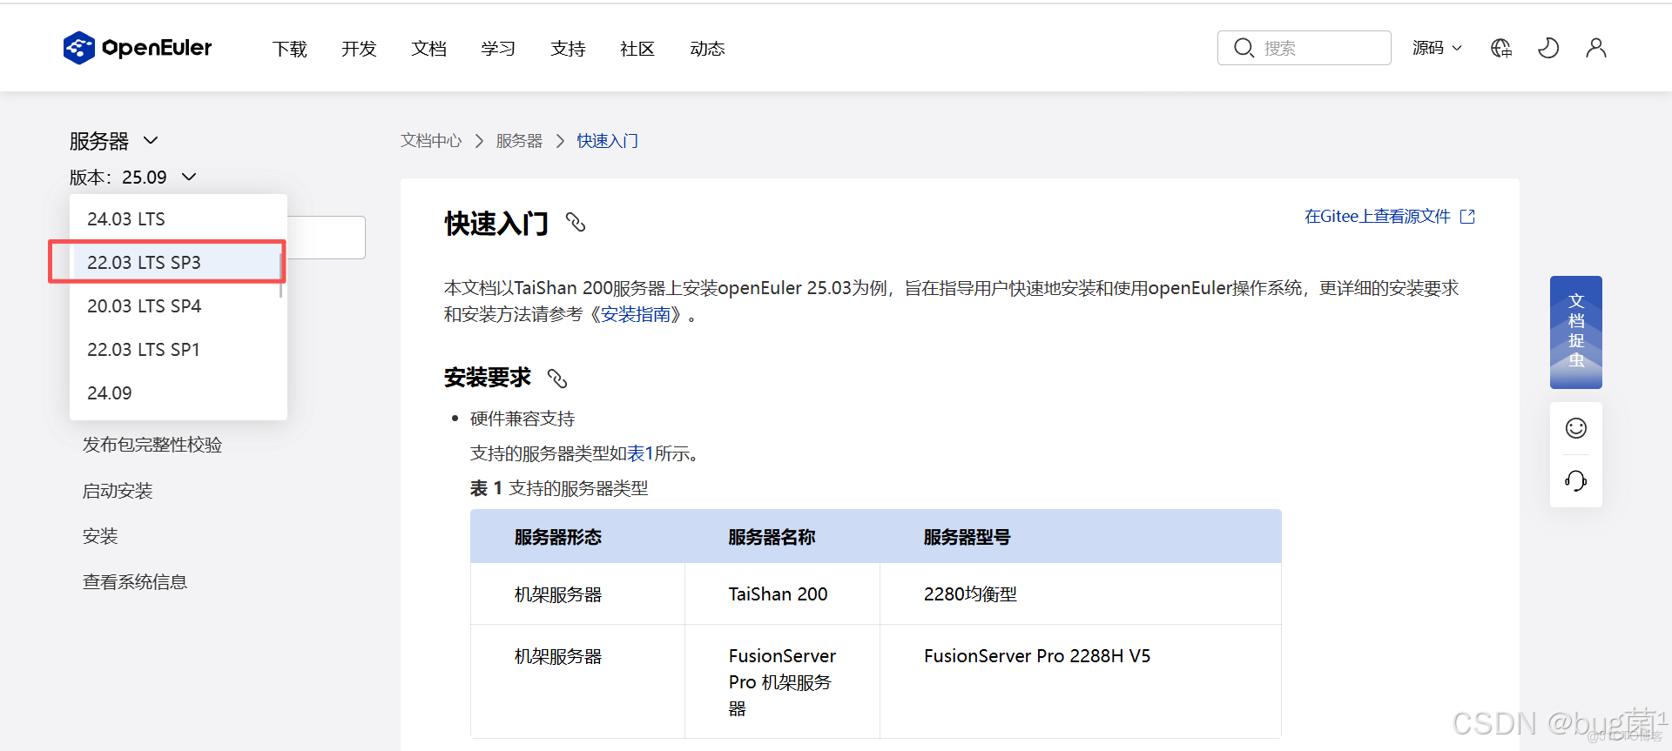Open 启动安装 in sidebar
The height and width of the screenshot is (751, 1672).
(118, 491)
